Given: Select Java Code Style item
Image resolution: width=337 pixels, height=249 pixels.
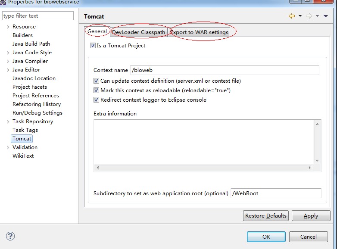Looking at the screenshot, I should click(32, 53).
